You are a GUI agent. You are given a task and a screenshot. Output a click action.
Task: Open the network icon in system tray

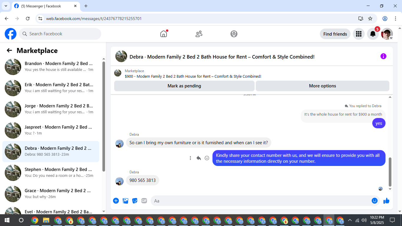click(357, 220)
